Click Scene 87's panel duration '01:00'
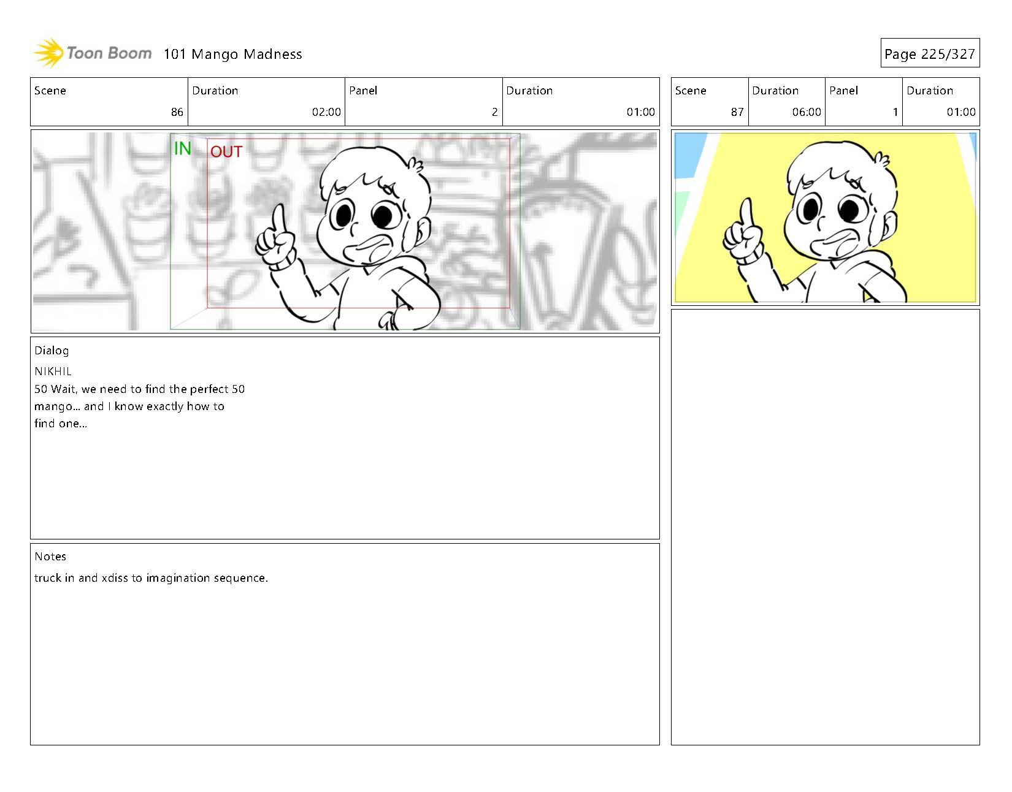The height and width of the screenshot is (792, 1012). [961, 112]
